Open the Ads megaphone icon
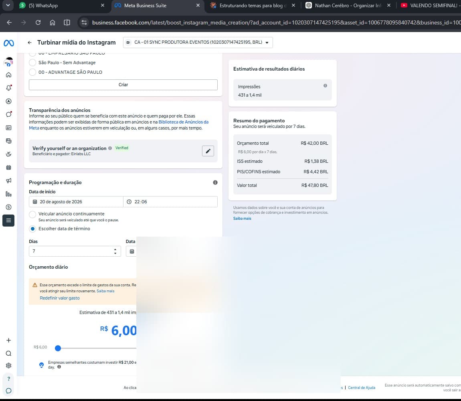The width and height of the screenshot is (461, 401). coord(8,180)
